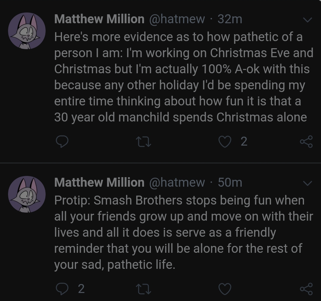Open the 32m timestamp link

(x=229, y=19)
